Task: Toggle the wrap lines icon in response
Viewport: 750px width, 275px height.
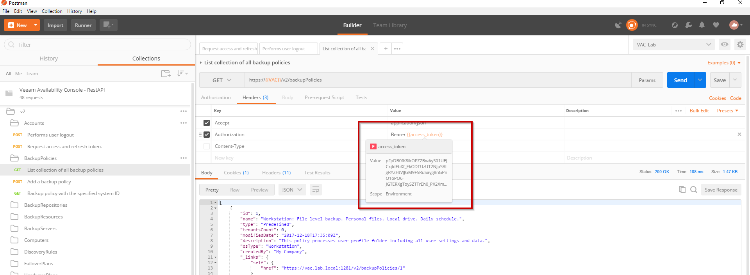Action: click(316, 190)
